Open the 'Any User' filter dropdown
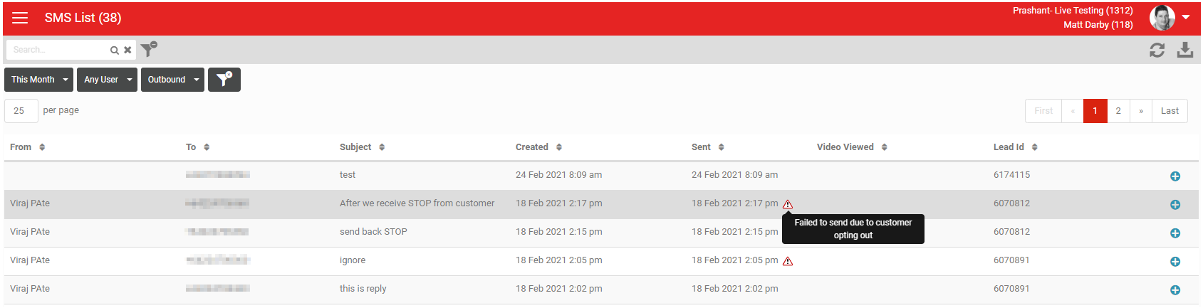This screenshot has height=308, width=1203. [x=107, y=80]
